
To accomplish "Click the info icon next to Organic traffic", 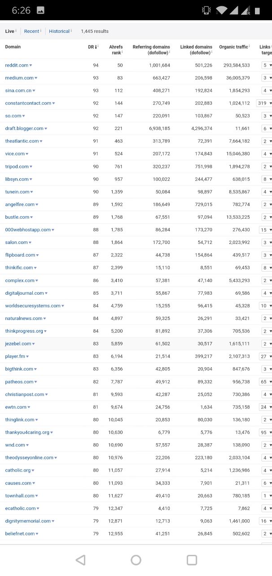I will [x=250, y=46].
